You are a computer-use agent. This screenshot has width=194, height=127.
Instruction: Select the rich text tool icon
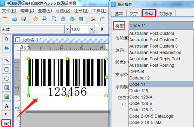coord(7,115)
